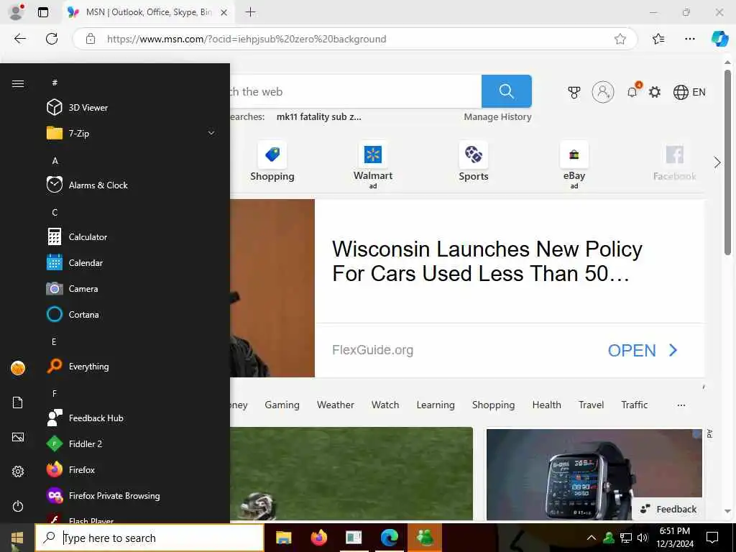This screenshot has width=736, height=552.
Task: Select the letter F section header
Action: (54, 393)
